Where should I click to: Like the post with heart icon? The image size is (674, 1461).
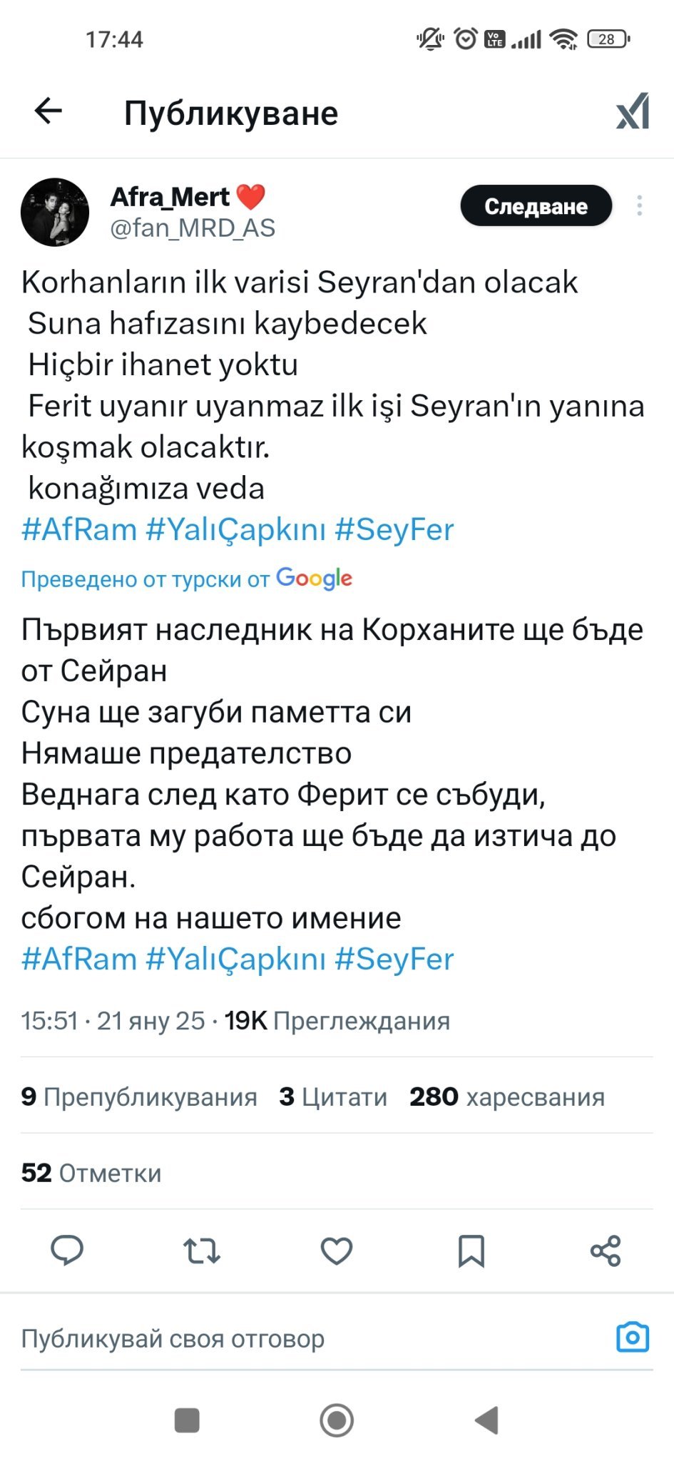click(x=337, y=1251)
